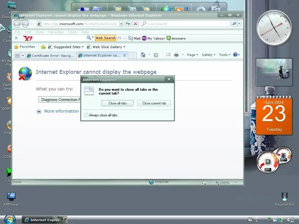
Task: Click the RSS Feeds icon
Action: click(x=156, y=55)
